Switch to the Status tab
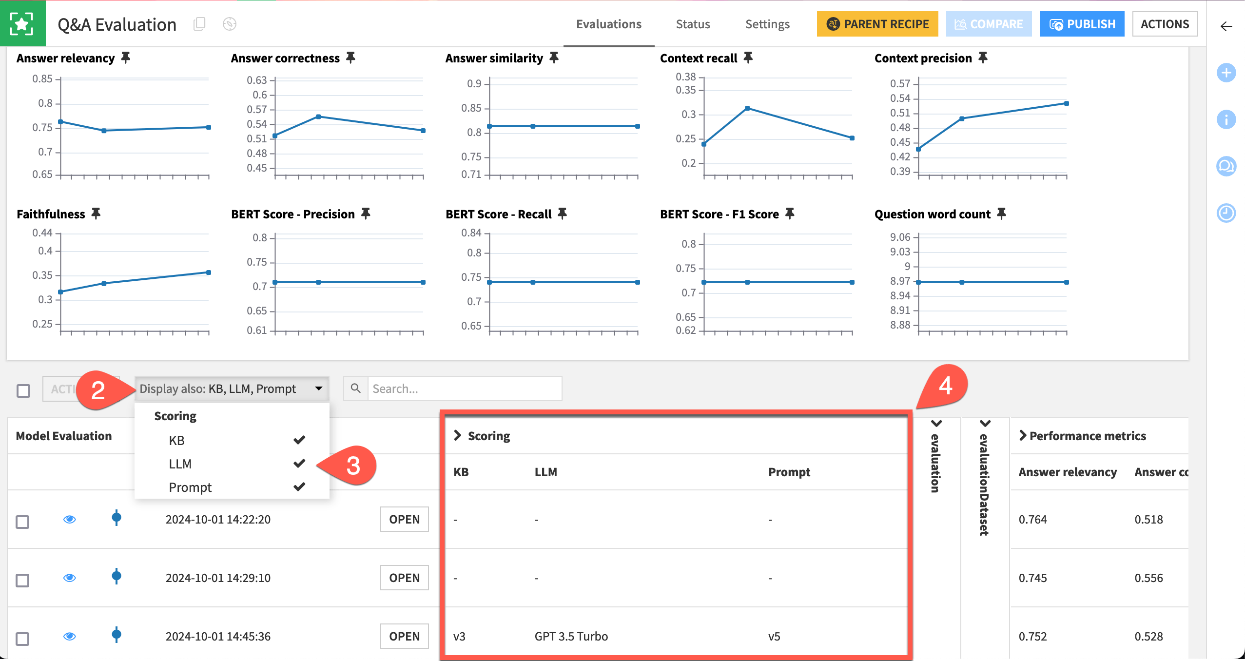Screen dimensions: 1245x661 (693, 24)
